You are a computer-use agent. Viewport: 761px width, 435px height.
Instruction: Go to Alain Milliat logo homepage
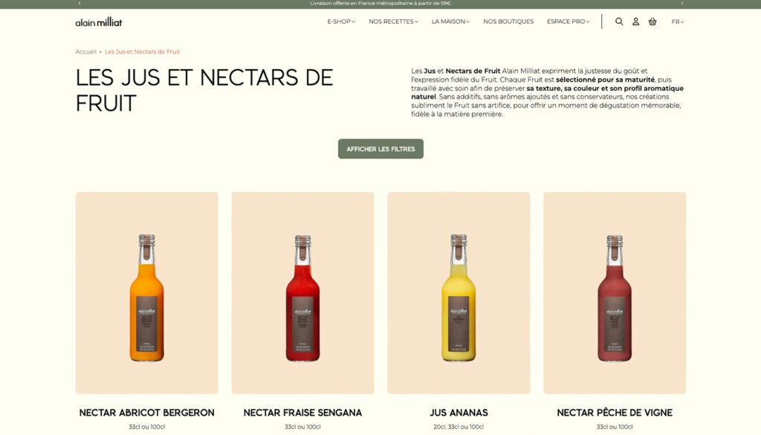point(99,22)
